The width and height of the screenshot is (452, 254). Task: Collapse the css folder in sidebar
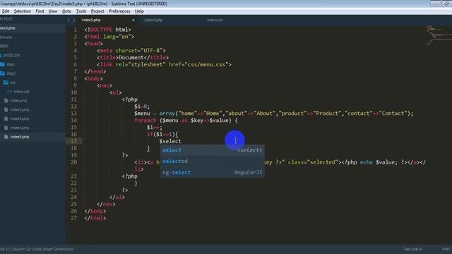(13, 83)
